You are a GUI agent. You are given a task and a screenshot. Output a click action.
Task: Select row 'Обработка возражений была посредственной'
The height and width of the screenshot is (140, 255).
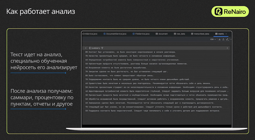pyautogui.click(x=156, y=99)
